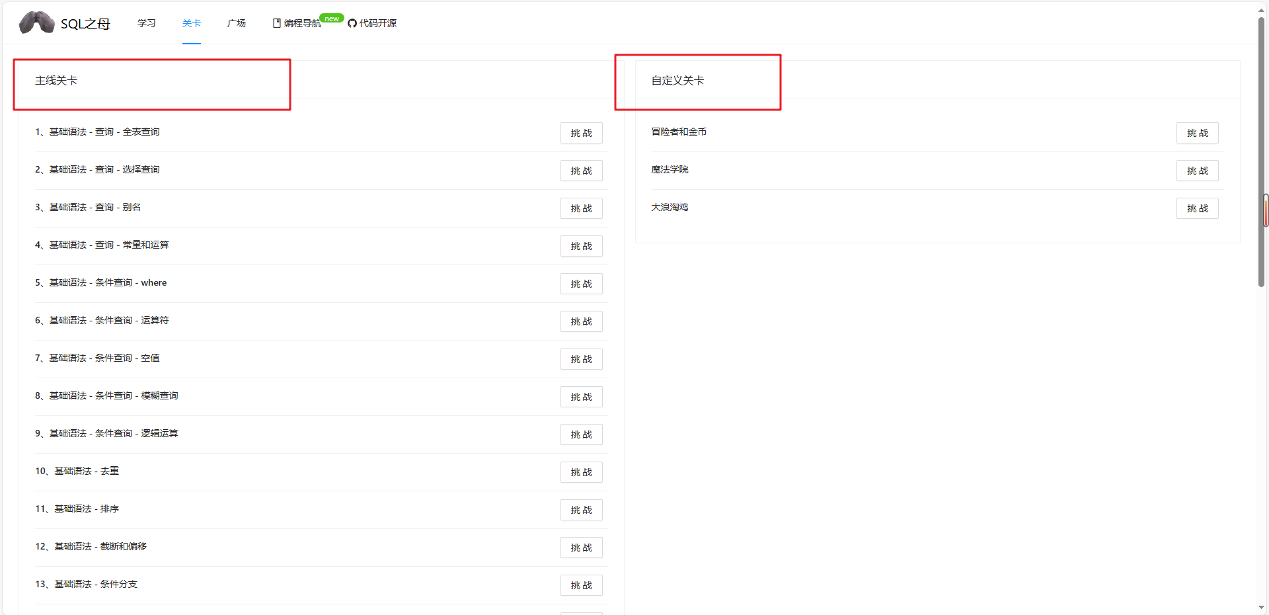Click the SQL之母 title text

click(85, 23)
